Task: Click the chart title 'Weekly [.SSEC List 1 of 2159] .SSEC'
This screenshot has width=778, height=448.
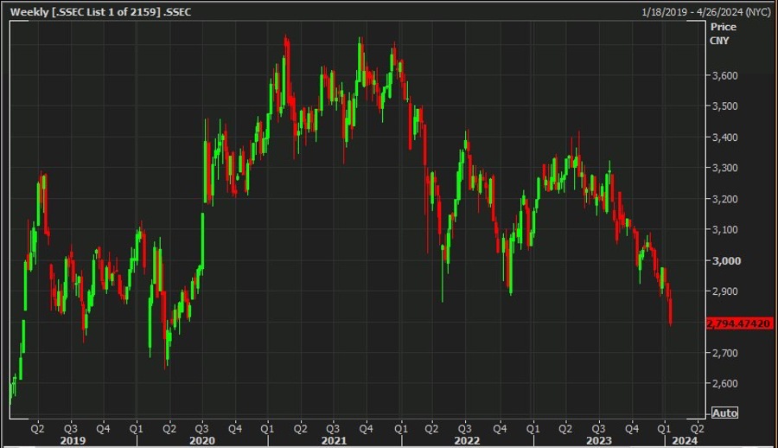Action: pyautogui.click(x=100, y=12)
